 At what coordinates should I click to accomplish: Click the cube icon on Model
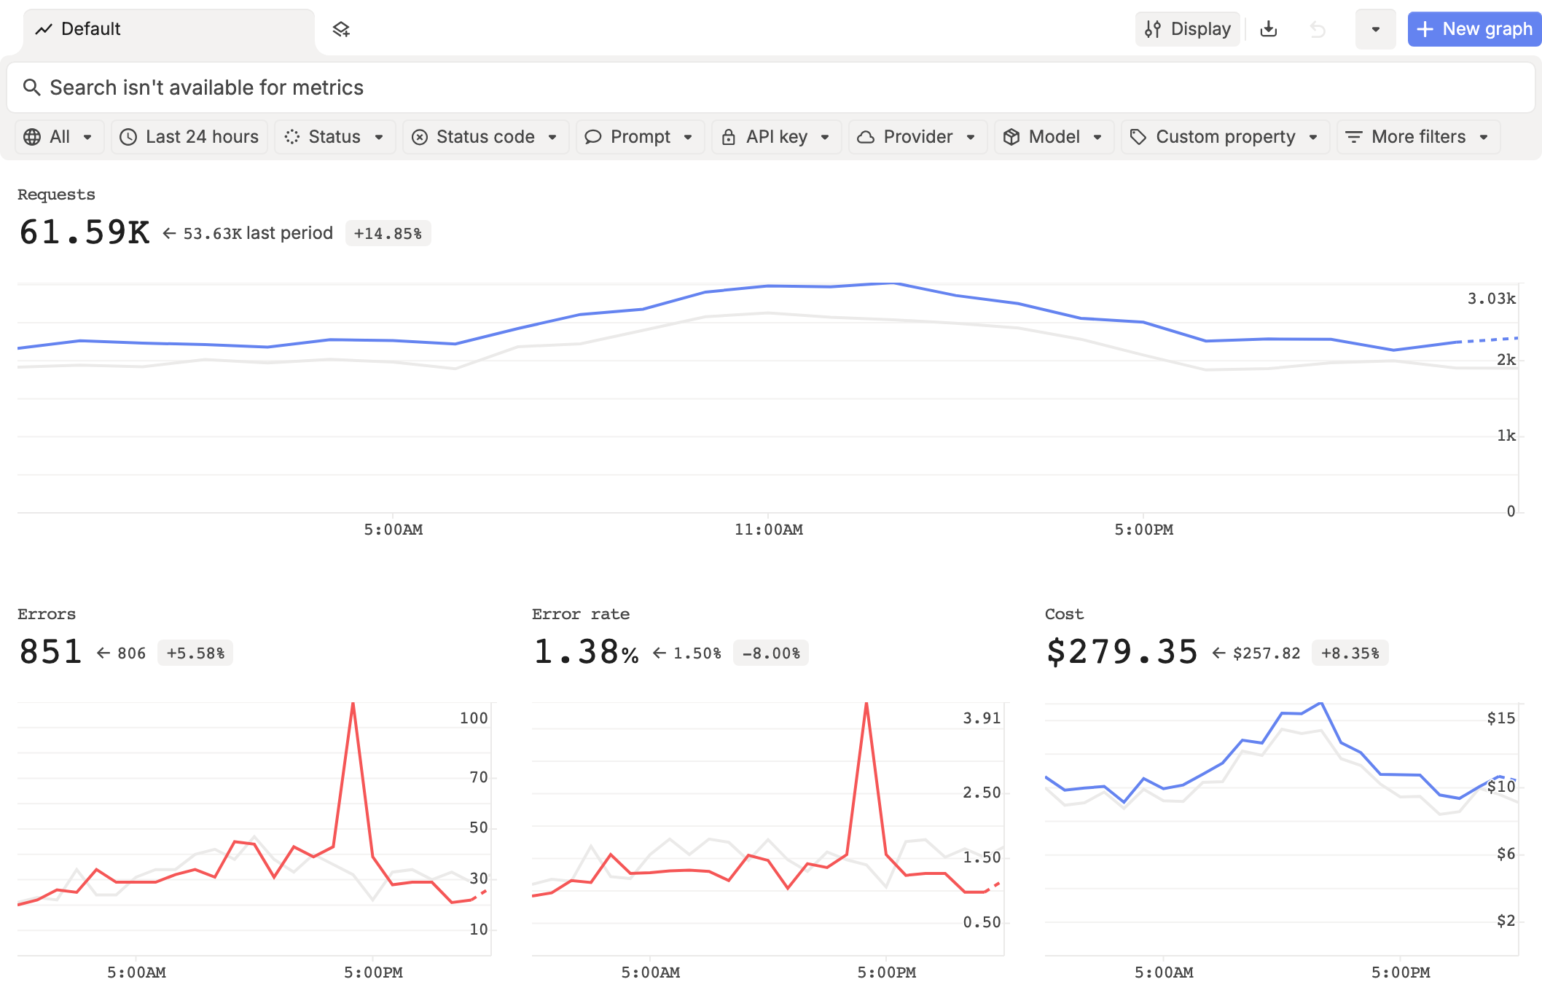tap(1011, 137)
